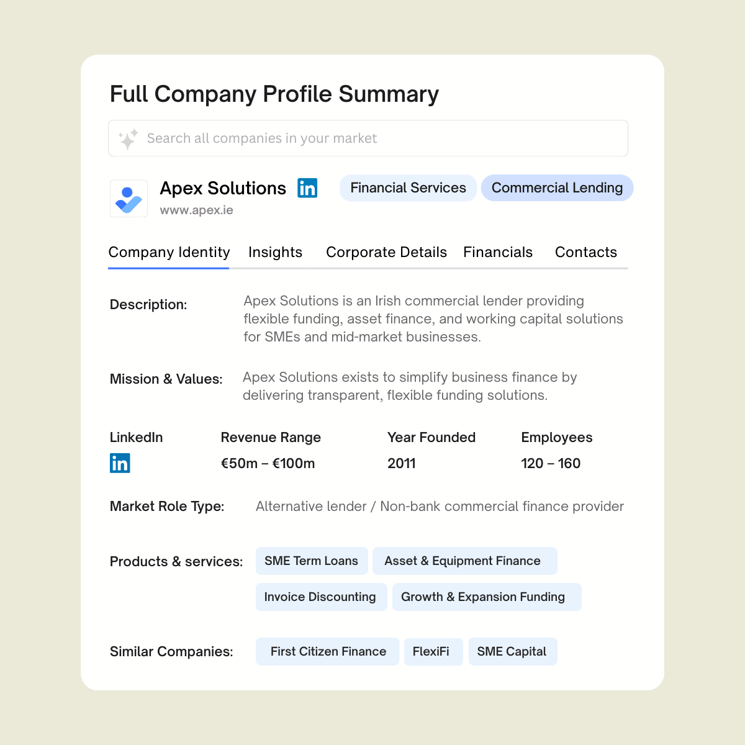Click the AI sparkle search icon
Screen dimensions: 745x745
[128, 139]
